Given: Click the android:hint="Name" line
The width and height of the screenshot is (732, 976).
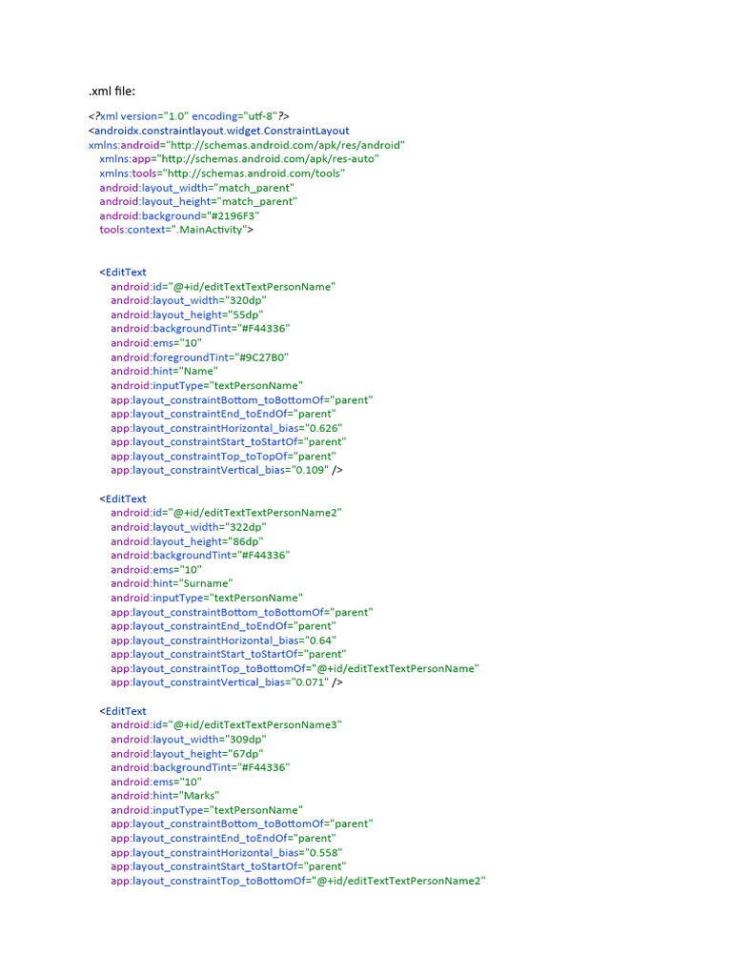Looking at the screenshot, I should pos(164,371).
